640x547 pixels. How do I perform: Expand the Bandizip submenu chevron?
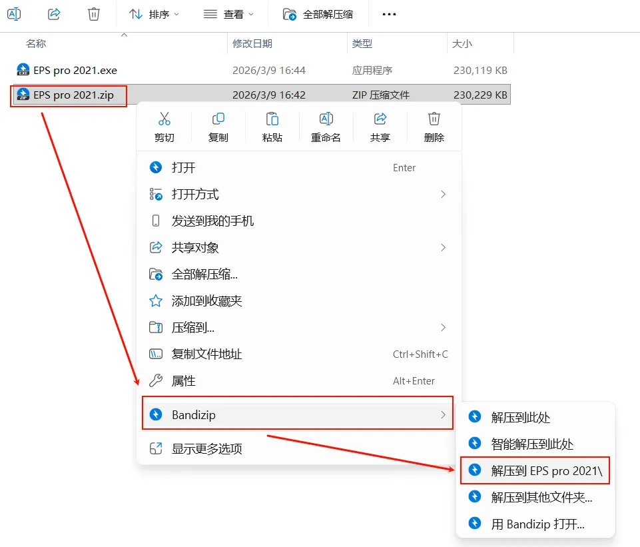click(x=444, y=414)
